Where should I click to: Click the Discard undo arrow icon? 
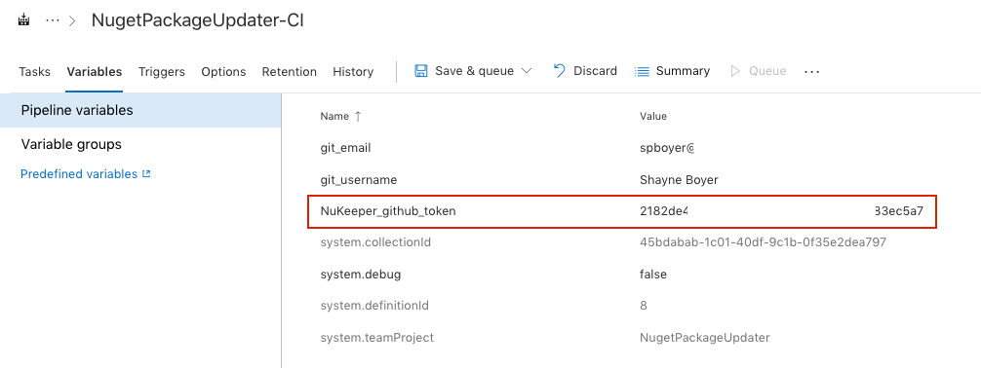pyautogui.click(x=560, y=71)
